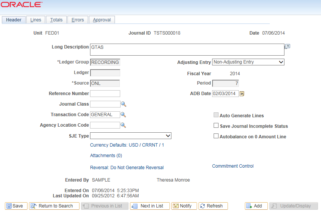Switch to the Header tab
The height and width of the screenshot is (212, 321).
[14, 20]
